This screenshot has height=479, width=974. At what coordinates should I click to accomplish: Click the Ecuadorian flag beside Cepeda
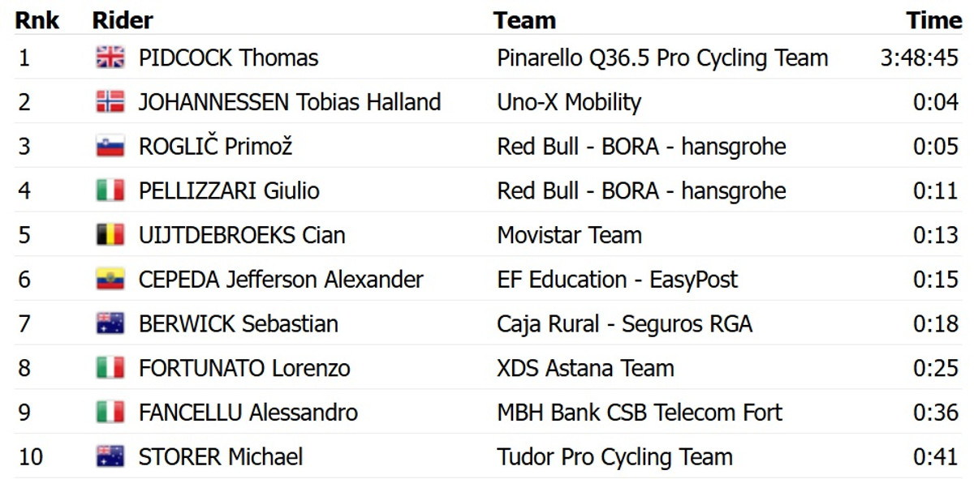pyautogui.click(x=110, y=280)
